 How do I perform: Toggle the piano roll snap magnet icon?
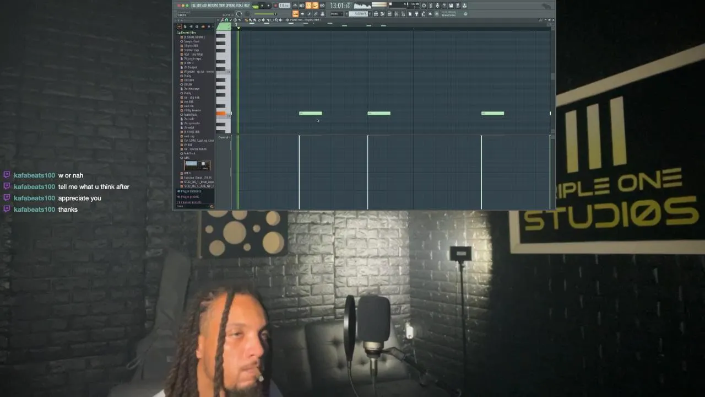tap(226, 20)
